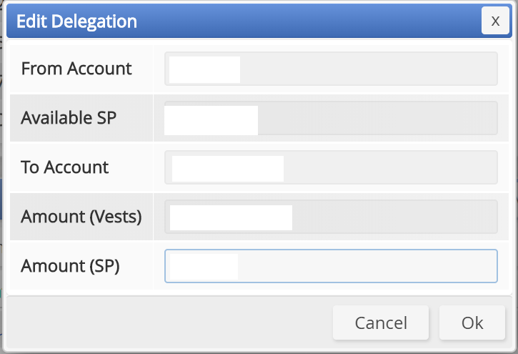Click the Amount (Vests) label
This screenshot has width=518, height=354.
point(81,217)
